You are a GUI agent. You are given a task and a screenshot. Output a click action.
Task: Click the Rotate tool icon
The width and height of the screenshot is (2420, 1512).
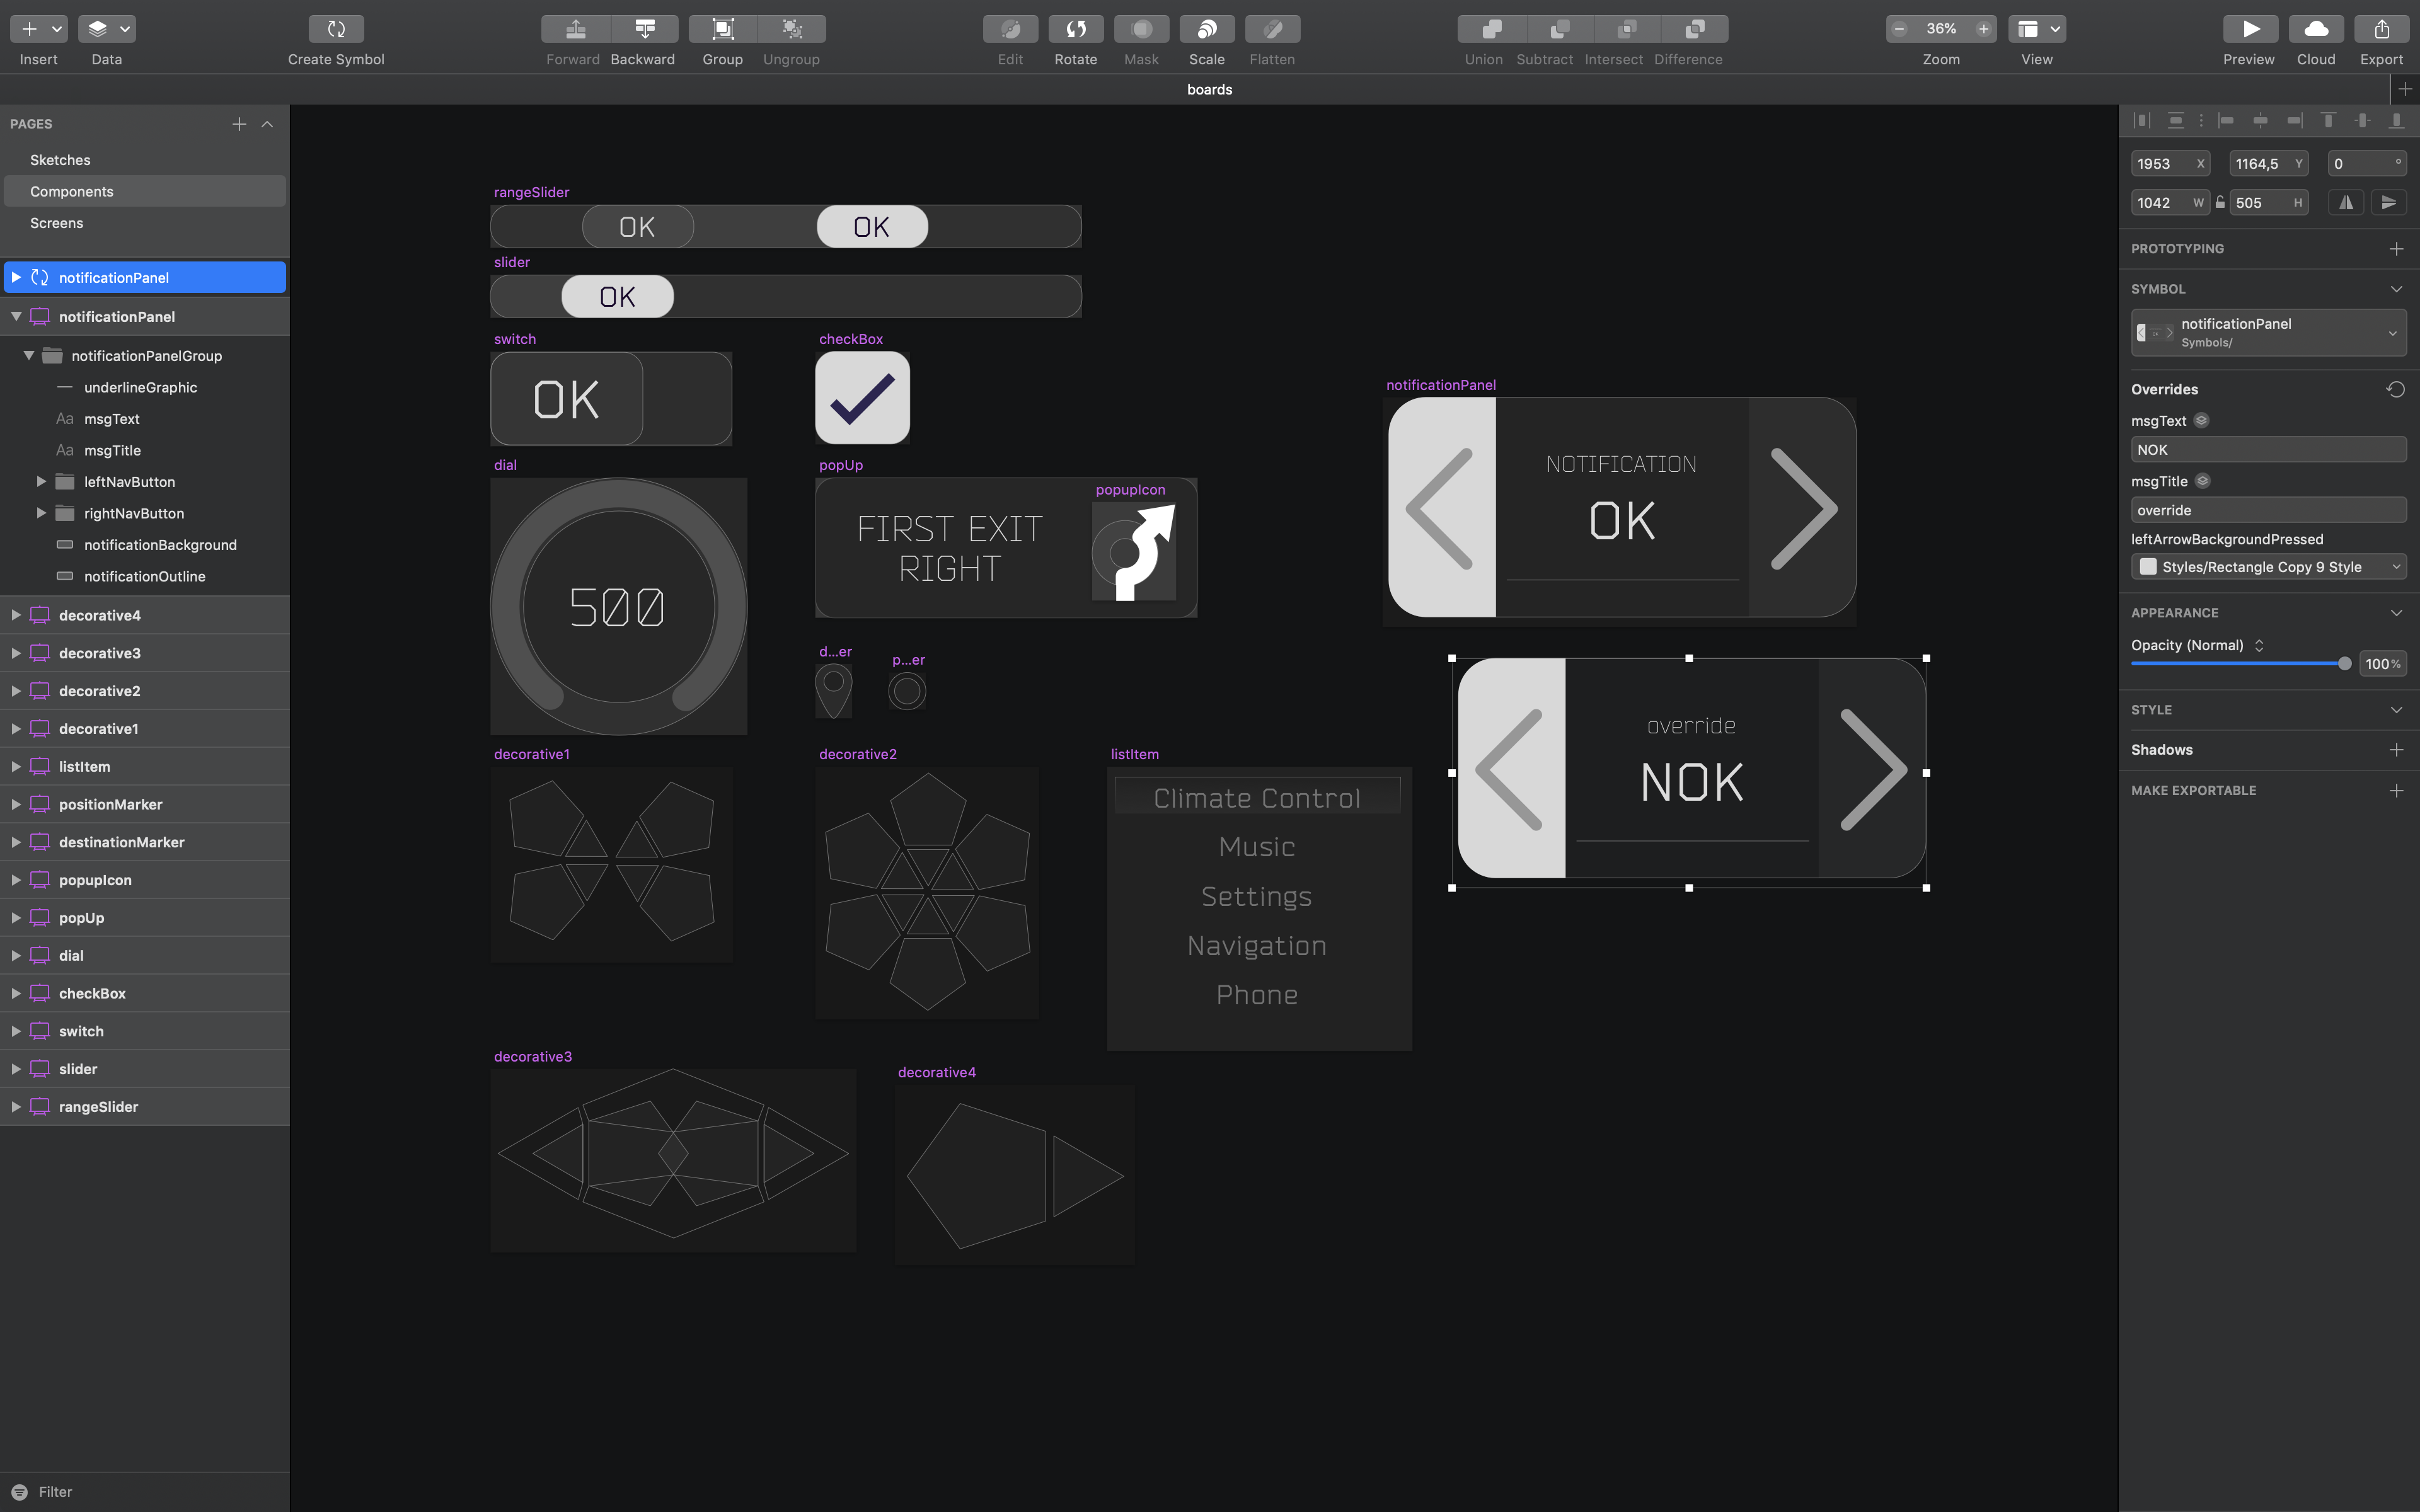1075,29
